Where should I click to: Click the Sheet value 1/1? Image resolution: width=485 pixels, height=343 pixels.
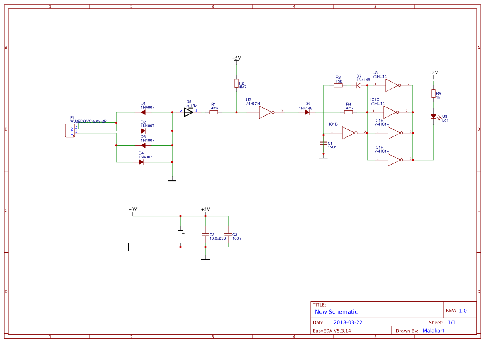[451, 322]
